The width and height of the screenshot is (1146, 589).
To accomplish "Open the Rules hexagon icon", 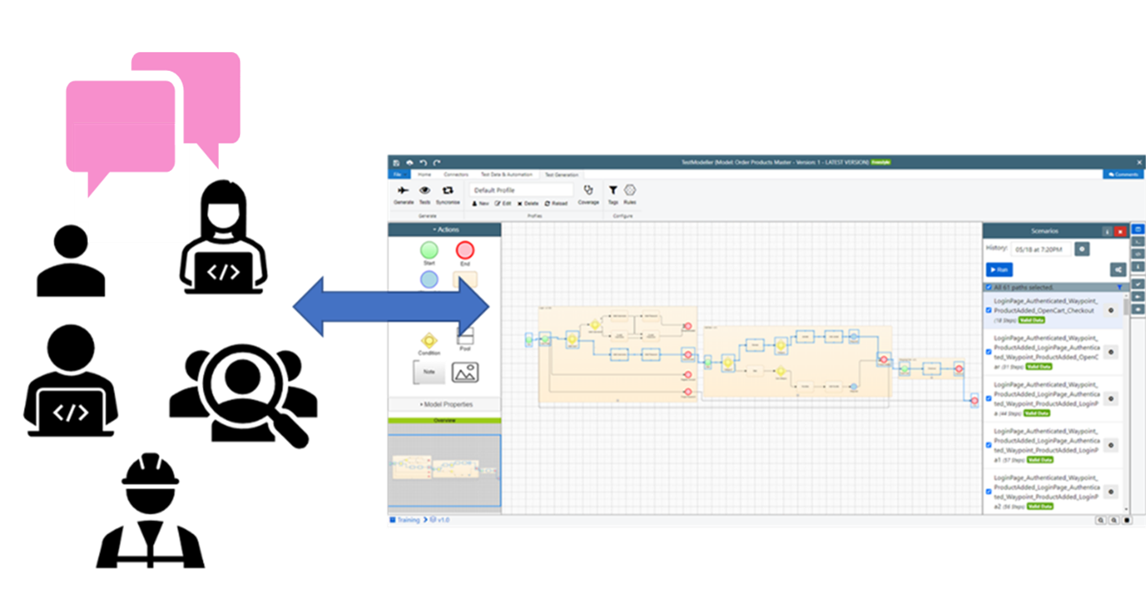I will tap(630, 190).
